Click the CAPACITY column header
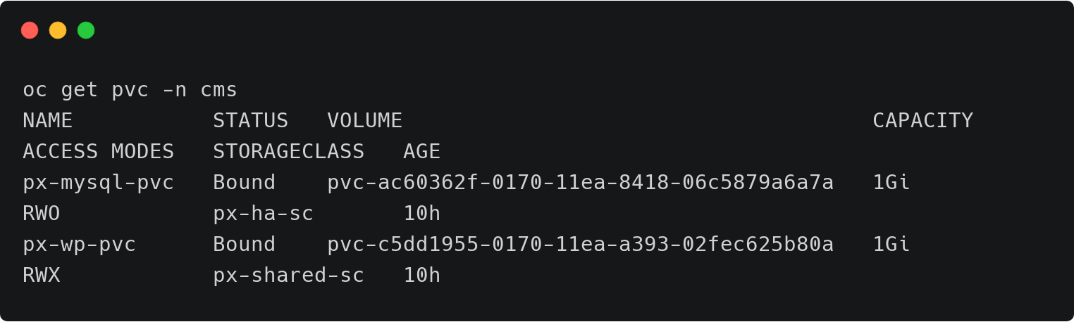Image resolution: width=1074 pixels, height=322 pixels. click(x=922, y=121)
